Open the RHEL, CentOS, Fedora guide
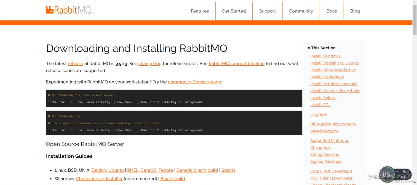This screenshot has width=417, height=185. tap(150, 170)
